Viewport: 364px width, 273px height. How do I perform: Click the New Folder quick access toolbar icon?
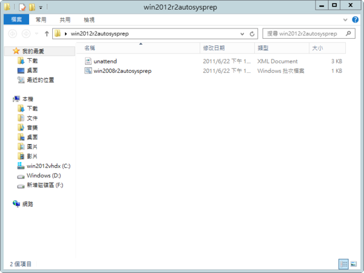[x=32, y=7]
